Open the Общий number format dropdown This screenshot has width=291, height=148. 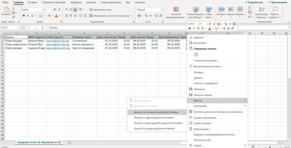click(x=161, y=10)
